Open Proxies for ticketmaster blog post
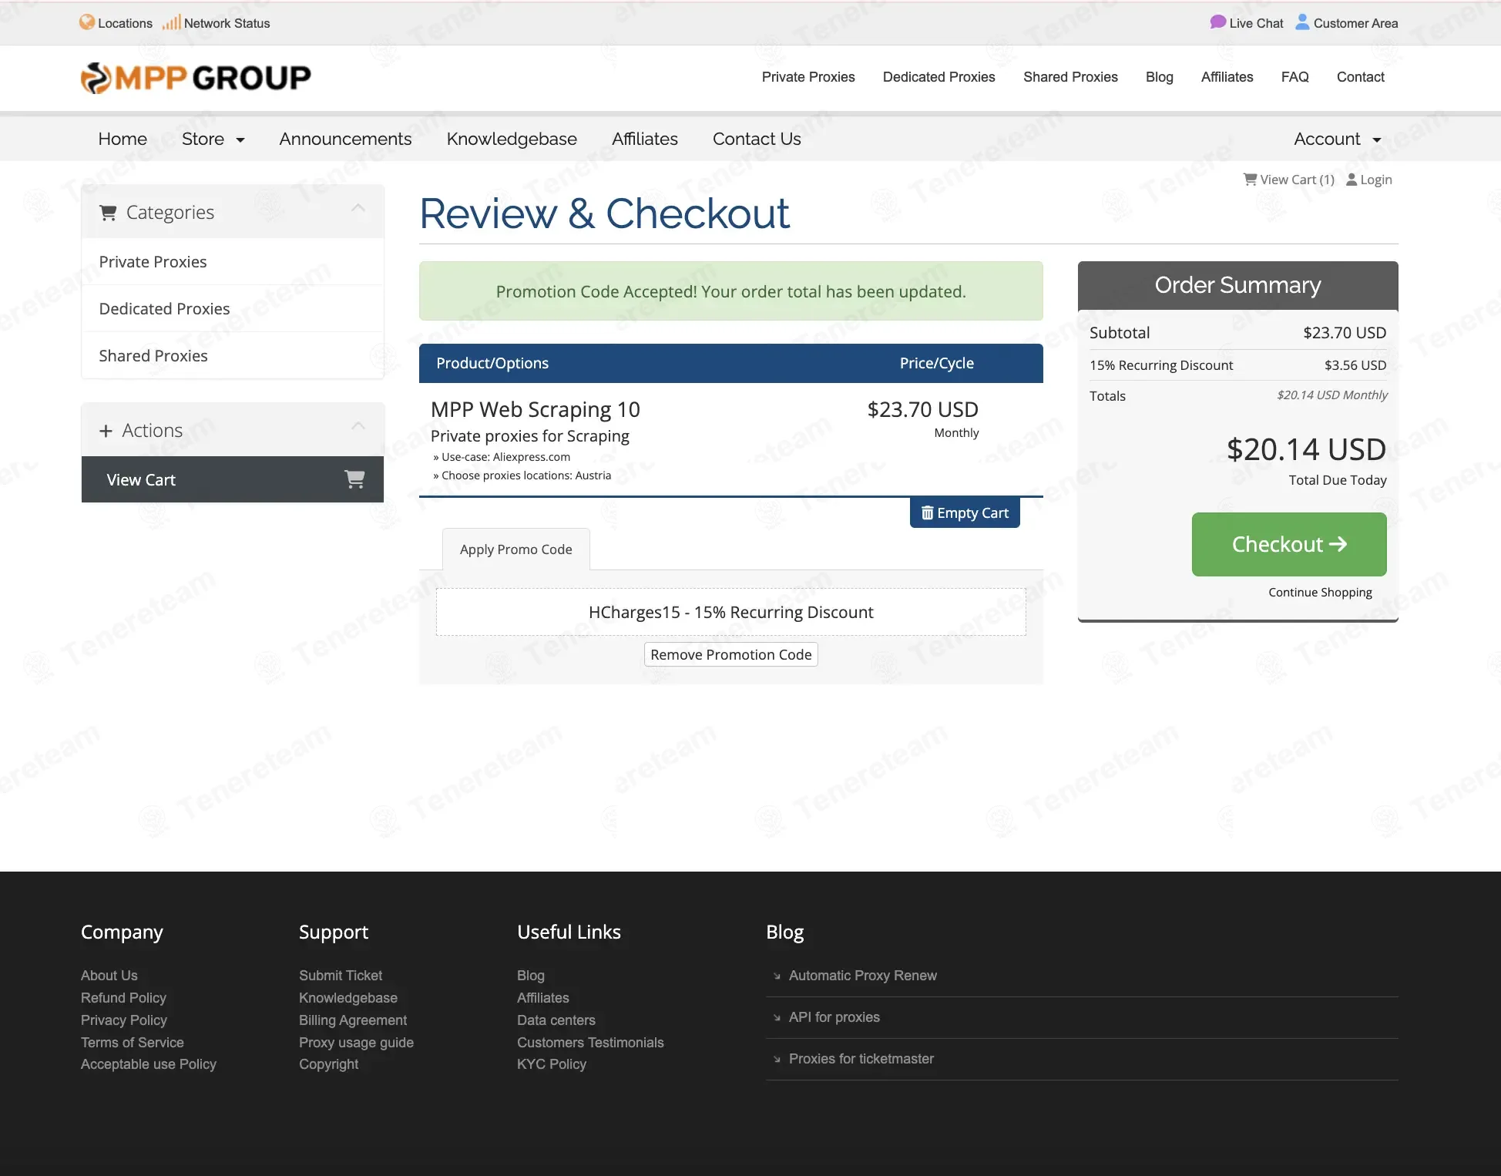 (861, 1059)
